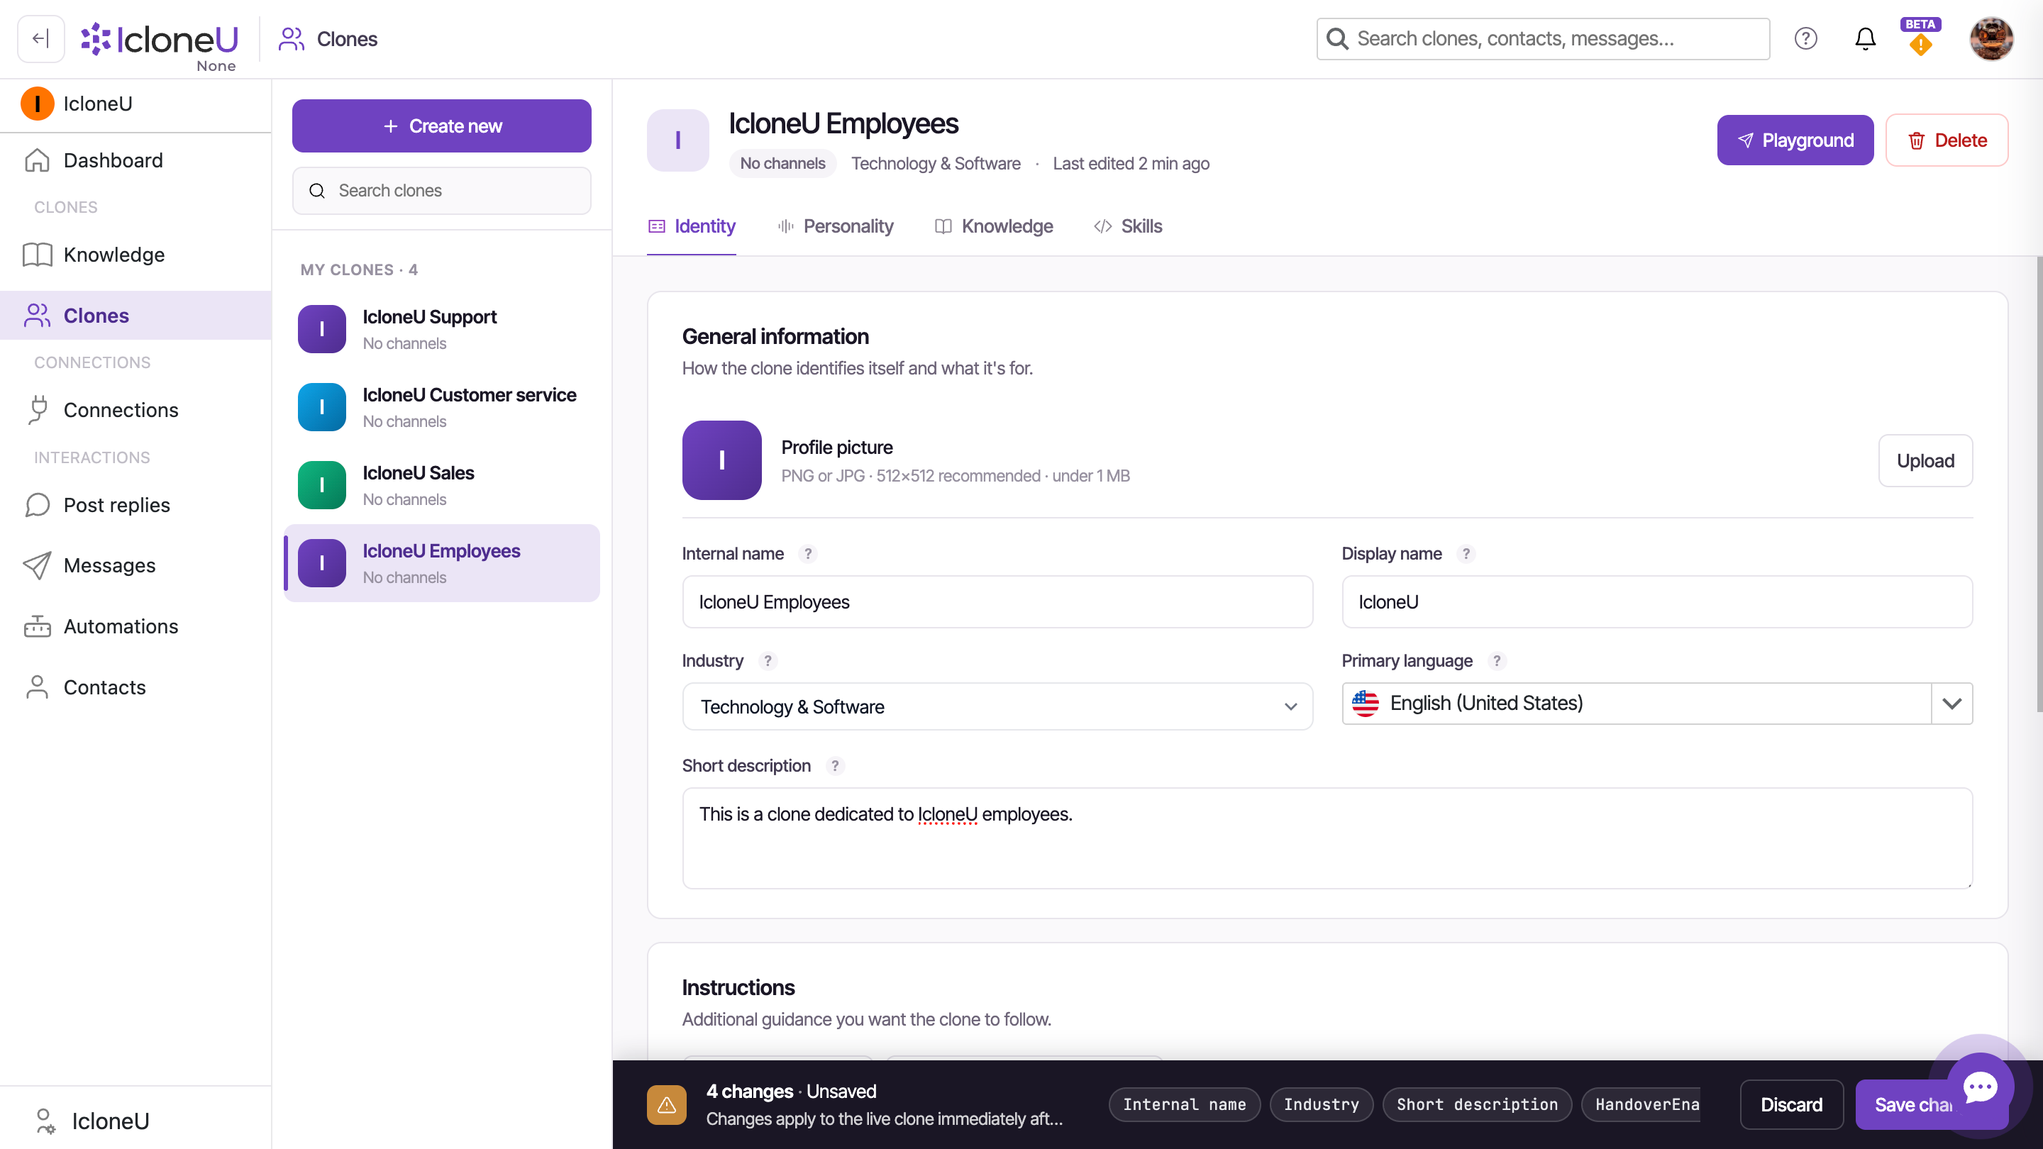Edit the Short description text area
Screen dimensions: 2043x1149
[x=1327, y=838]
